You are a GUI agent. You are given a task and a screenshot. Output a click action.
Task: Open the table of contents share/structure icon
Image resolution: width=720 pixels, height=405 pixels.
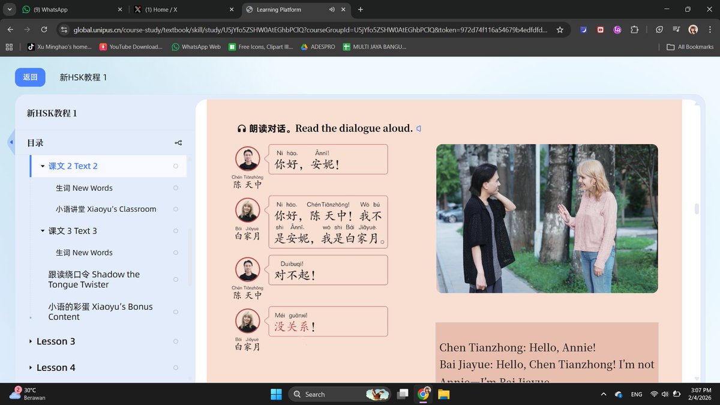[x=178, y=143]
